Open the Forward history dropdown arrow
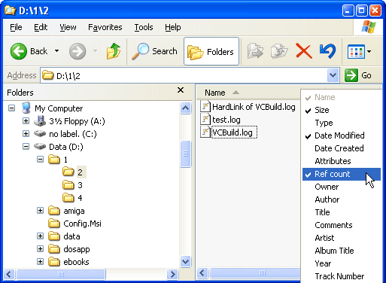 tap(95, 51)
